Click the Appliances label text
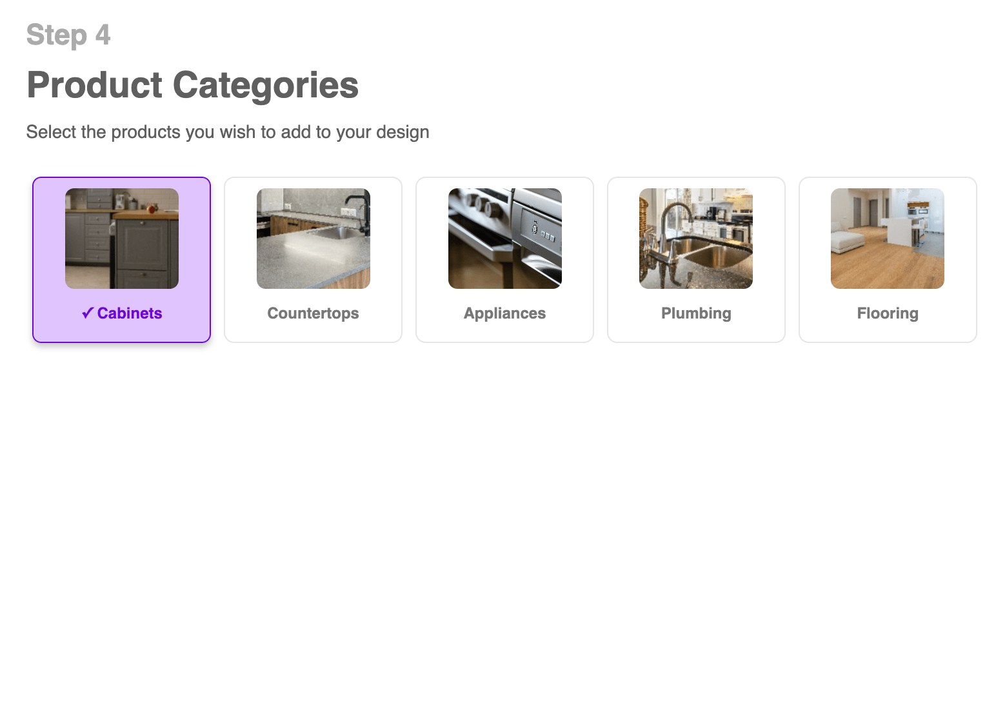This screenshot has width=996, height=717. click(x=505, y=313)
